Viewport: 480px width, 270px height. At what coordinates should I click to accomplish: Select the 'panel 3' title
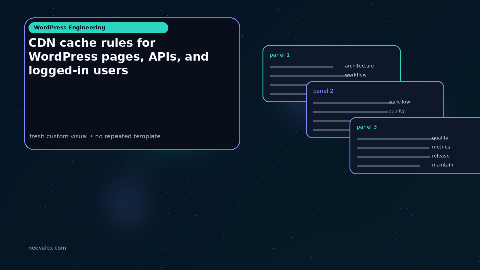[367, 127]
